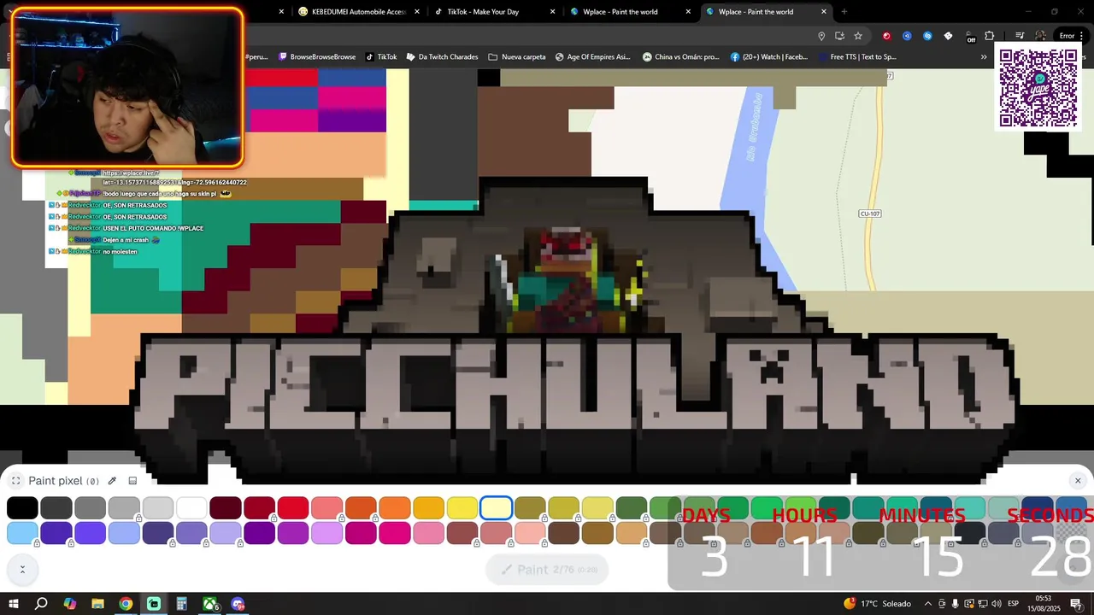Viewport: 1094px width, 615px height.
Task: Click the Paint 2/76 button
Action: pyautogui.click(x=547, y=570)
